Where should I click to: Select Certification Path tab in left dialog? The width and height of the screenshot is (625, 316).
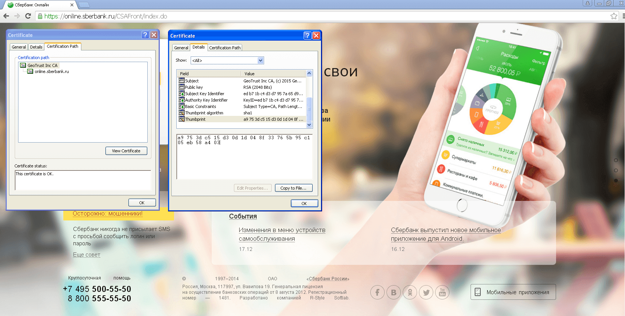click(63, 46)
